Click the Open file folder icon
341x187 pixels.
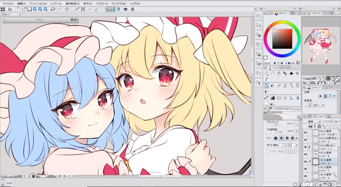tap(24, 9)
